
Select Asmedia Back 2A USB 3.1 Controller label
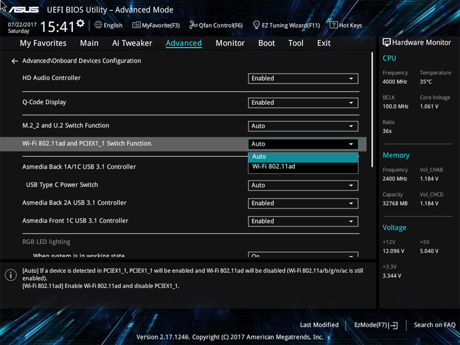pos(74,203)
